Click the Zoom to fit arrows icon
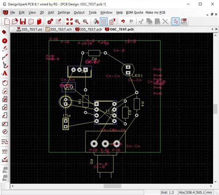The width and height of the screenshot is (219, 195). tap(69, 22)
